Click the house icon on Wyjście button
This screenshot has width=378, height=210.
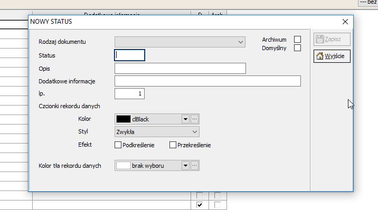coord(319,56)
